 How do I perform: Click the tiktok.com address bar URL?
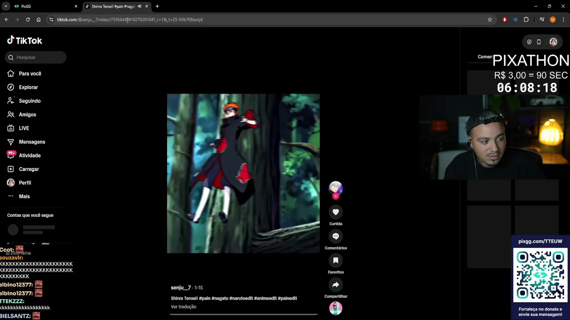tap(130, 20)
